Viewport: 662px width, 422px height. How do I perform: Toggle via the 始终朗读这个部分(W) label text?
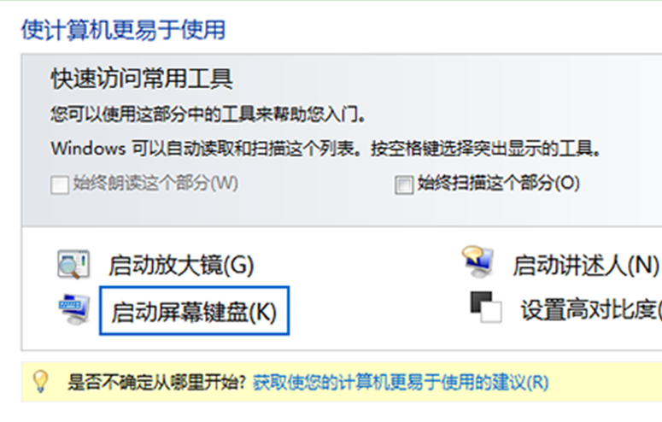click(x=155, y=184)
